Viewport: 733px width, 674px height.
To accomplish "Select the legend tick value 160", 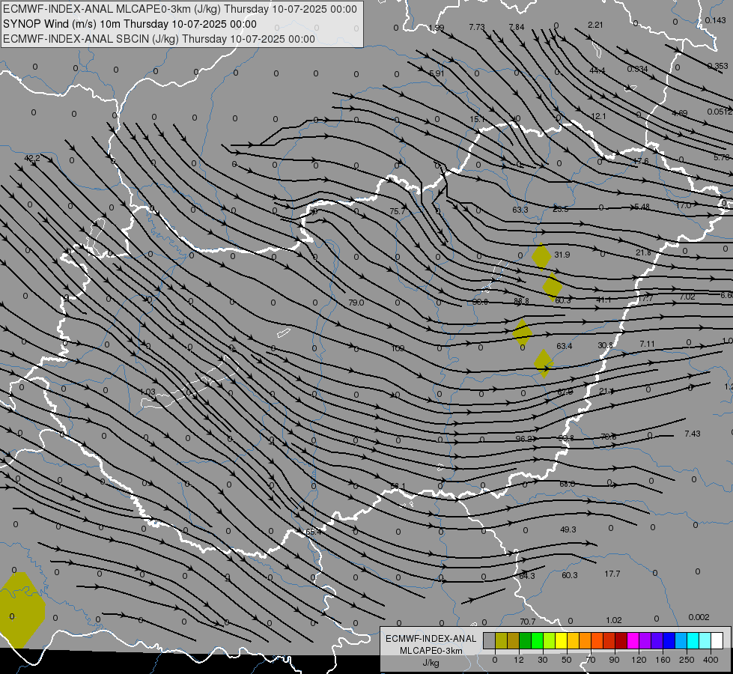I will tap(663, 660).
